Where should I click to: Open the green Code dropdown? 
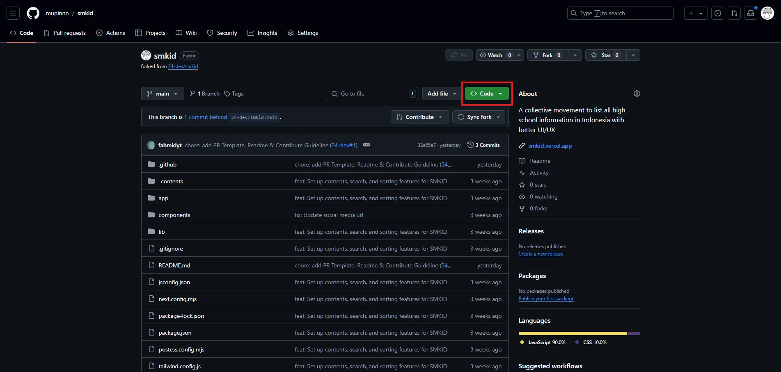pos(487,94)
